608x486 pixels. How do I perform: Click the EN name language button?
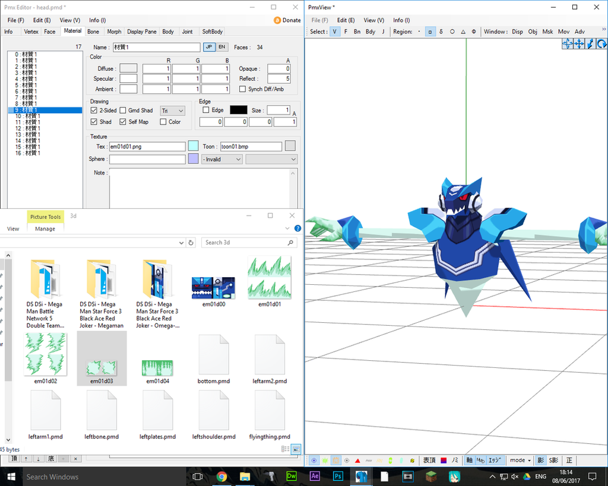[x=222, y=47]
